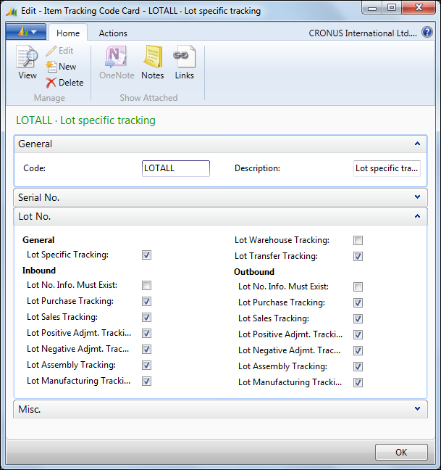Toggle Outbound Lot Purchase Tracking checkbox

(358, 302)
